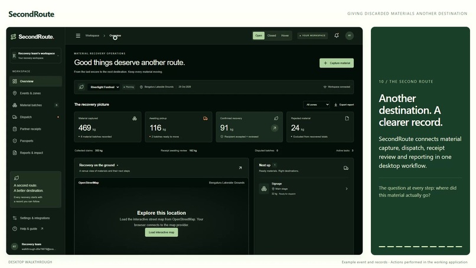
Task: Click the hamburger menu icon
Action: pyautogui.click(x=78, y=35)
